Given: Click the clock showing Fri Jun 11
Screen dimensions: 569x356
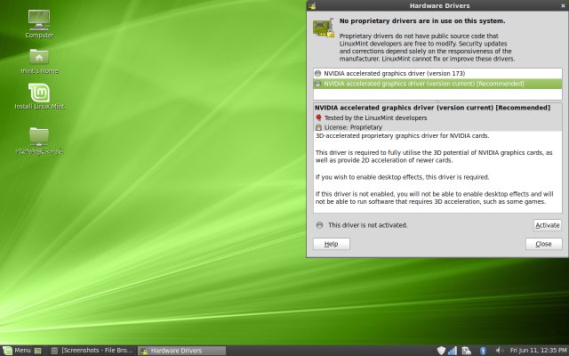Looking at the screenshot, I should click(536, 350).
